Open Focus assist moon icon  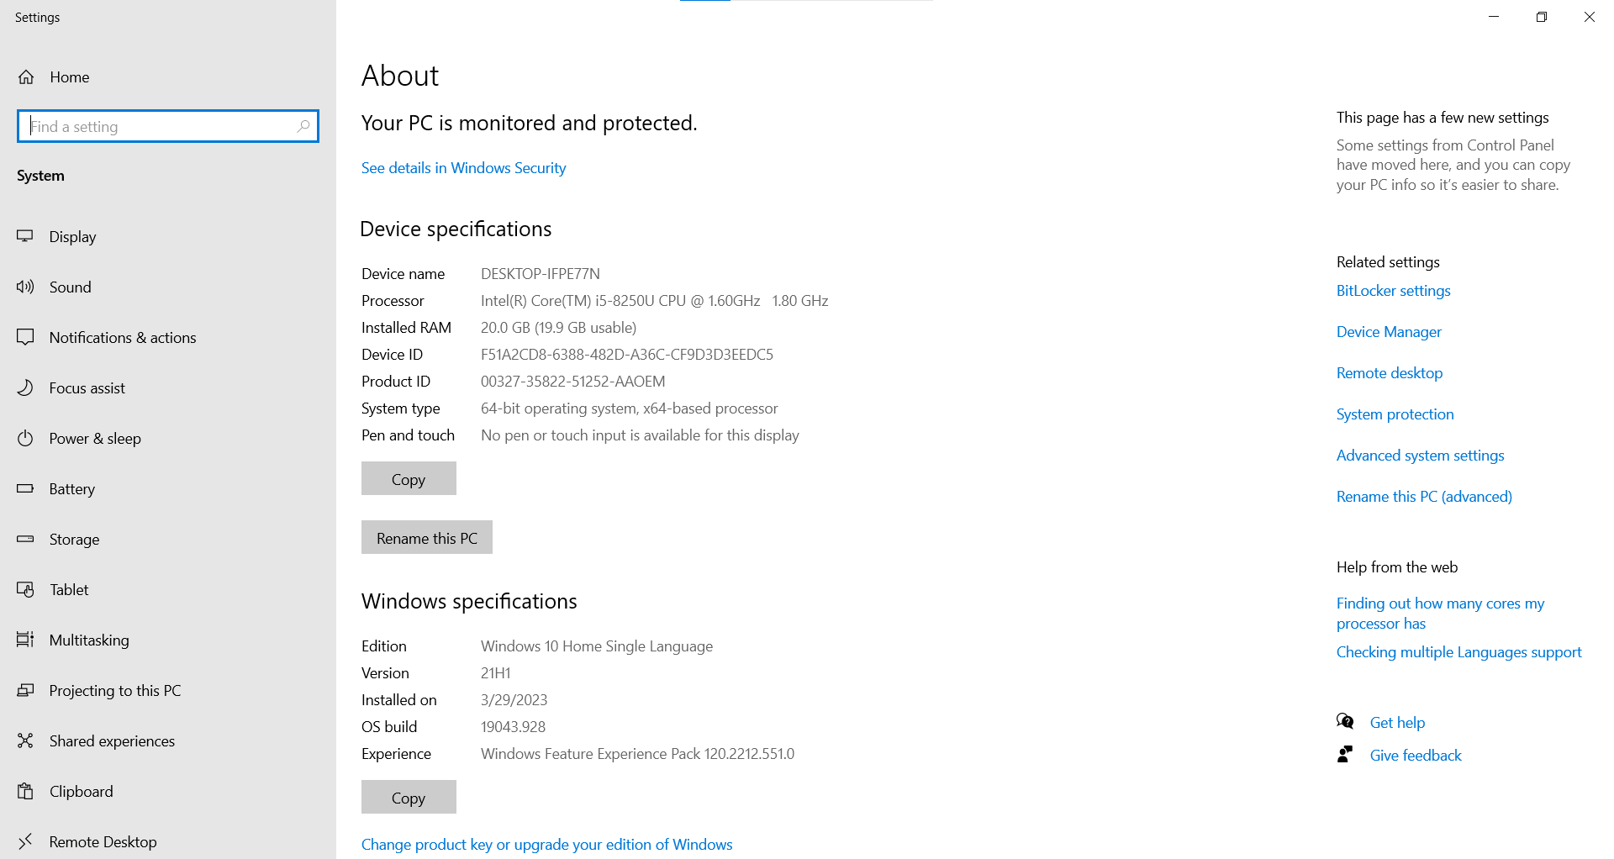(25, 387)
